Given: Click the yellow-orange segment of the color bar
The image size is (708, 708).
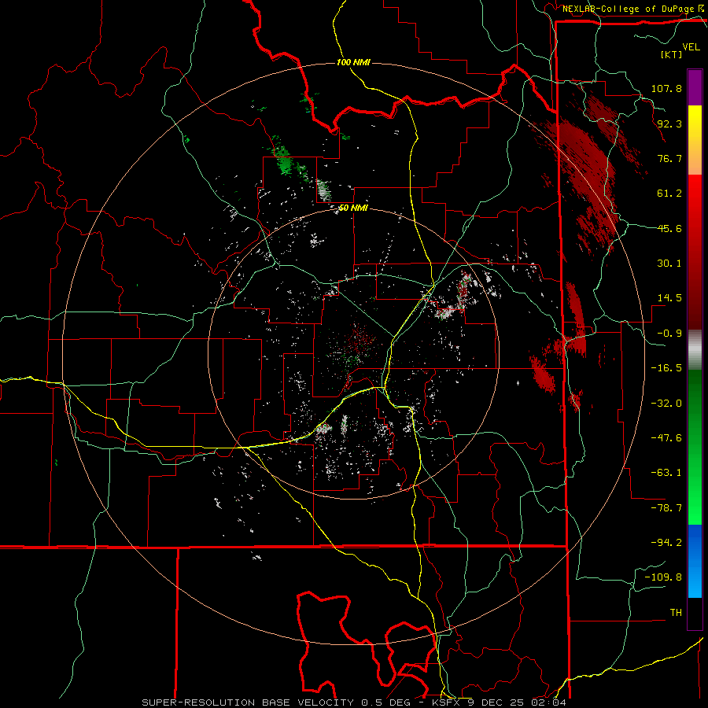Looking at the screenshot, I should pyautogui.click(x=695, y=140).
